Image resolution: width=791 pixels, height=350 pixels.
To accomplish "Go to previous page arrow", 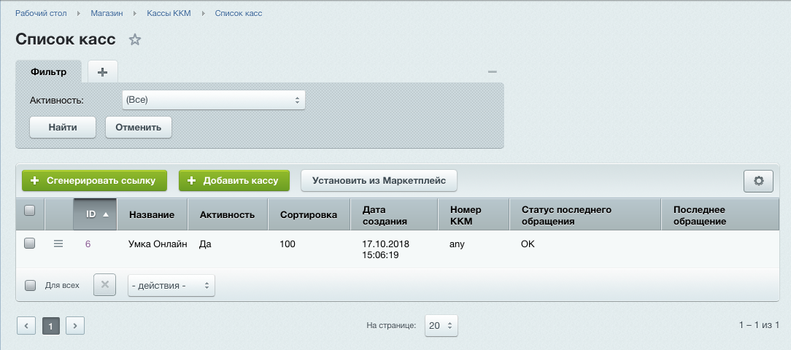I will click(26, 326).
